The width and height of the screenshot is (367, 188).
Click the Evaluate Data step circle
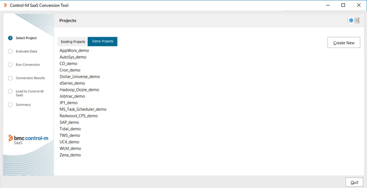click(x=10, y=51)
